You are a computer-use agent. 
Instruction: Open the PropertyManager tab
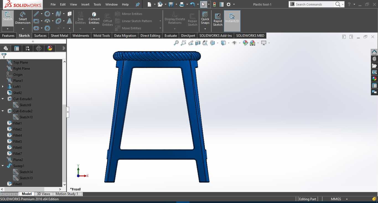17,48
